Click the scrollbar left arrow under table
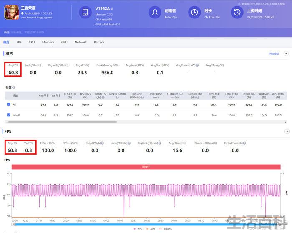 [7, 122]
